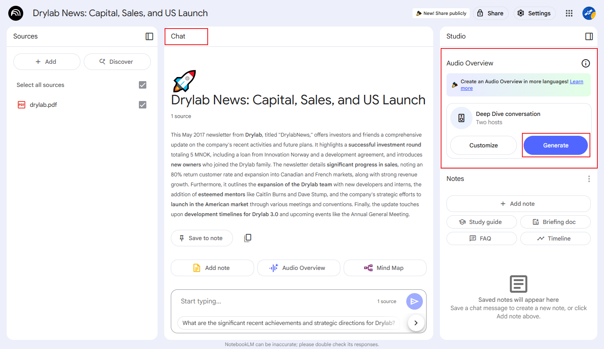Send the chat message arrow

click(x=414, y=301)
